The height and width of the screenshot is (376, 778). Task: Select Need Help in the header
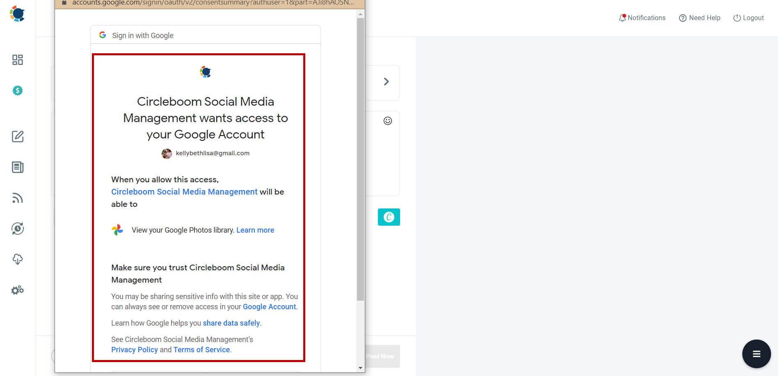(x=700, y=18)
